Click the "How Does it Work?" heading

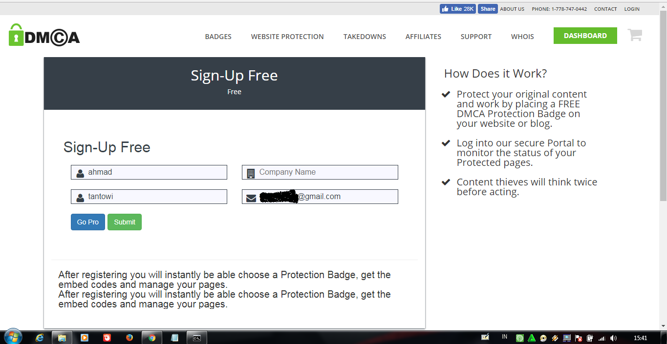coord(495,74)
